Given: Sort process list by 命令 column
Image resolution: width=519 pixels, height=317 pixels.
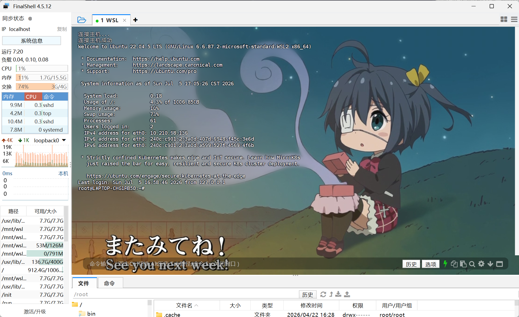Looking at the screenshot, I should pos(55,97).
